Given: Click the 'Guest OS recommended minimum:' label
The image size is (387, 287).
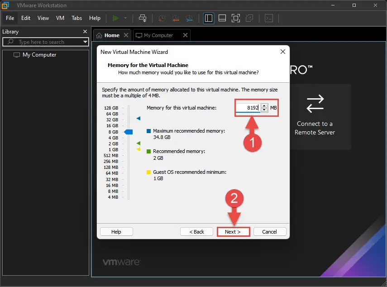Looking at the screenshot, I should click(190, 172).
